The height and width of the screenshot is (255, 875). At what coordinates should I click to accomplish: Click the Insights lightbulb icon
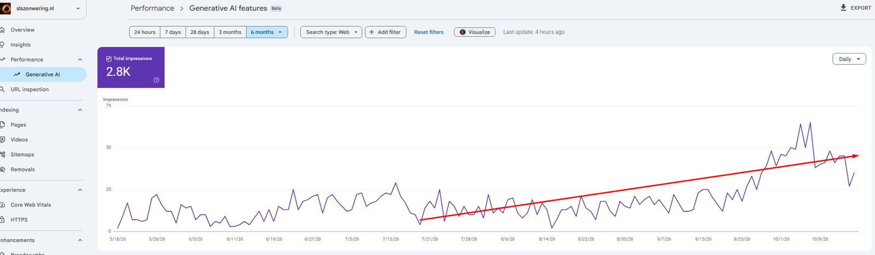click(2, 45)
